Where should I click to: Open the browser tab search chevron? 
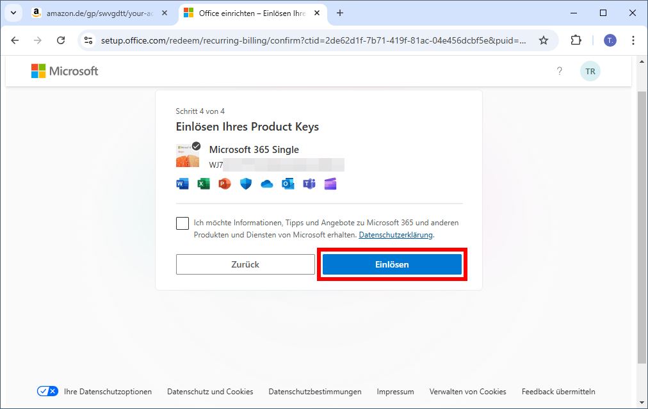coord(13,13)
